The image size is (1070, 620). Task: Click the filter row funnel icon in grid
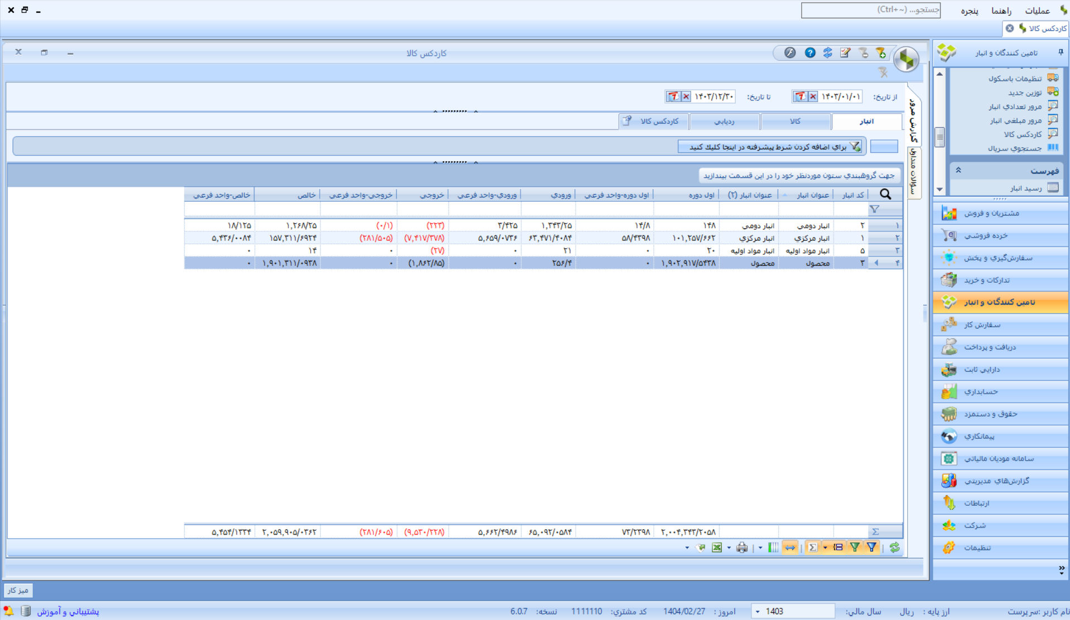(x=874, y=210)
